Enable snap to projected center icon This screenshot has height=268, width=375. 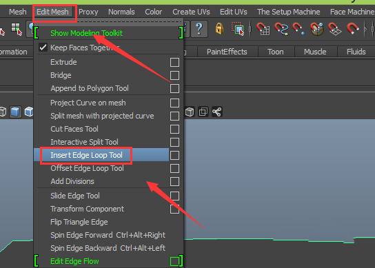point(317,29)
